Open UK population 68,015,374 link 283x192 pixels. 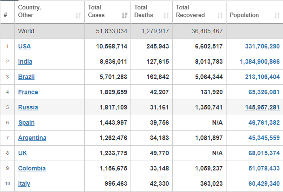[264, 153]
